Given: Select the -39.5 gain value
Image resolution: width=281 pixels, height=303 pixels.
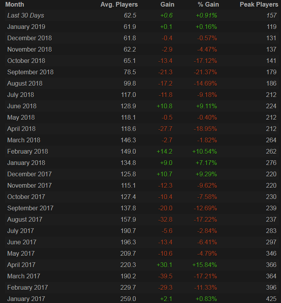Looking at the screenshot, I should pyautogui.click(x=165, y=276).
